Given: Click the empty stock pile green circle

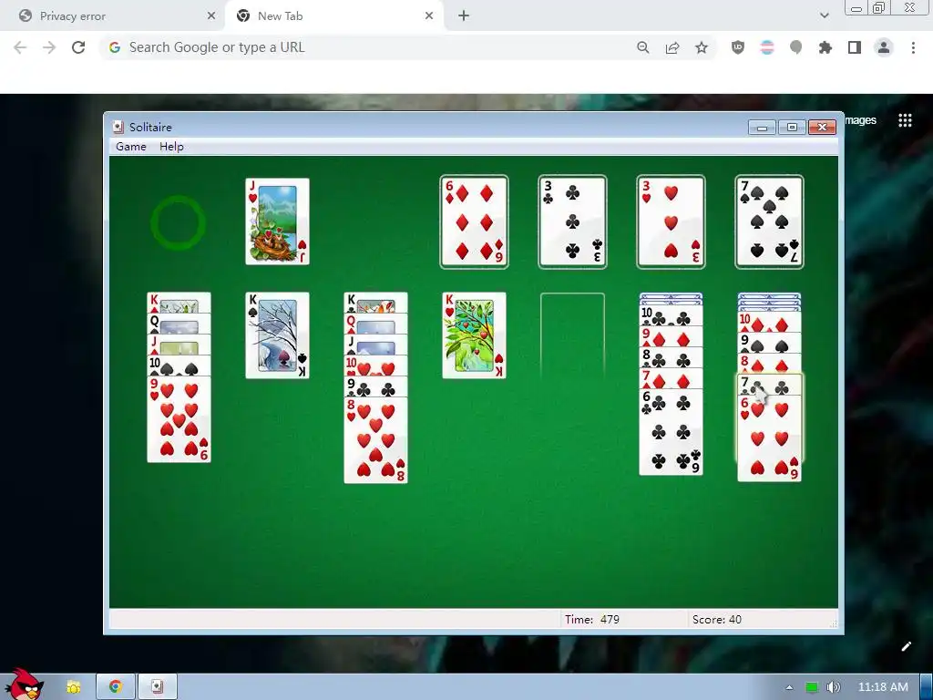Looking at the screenshot, I should click(178, 222).
